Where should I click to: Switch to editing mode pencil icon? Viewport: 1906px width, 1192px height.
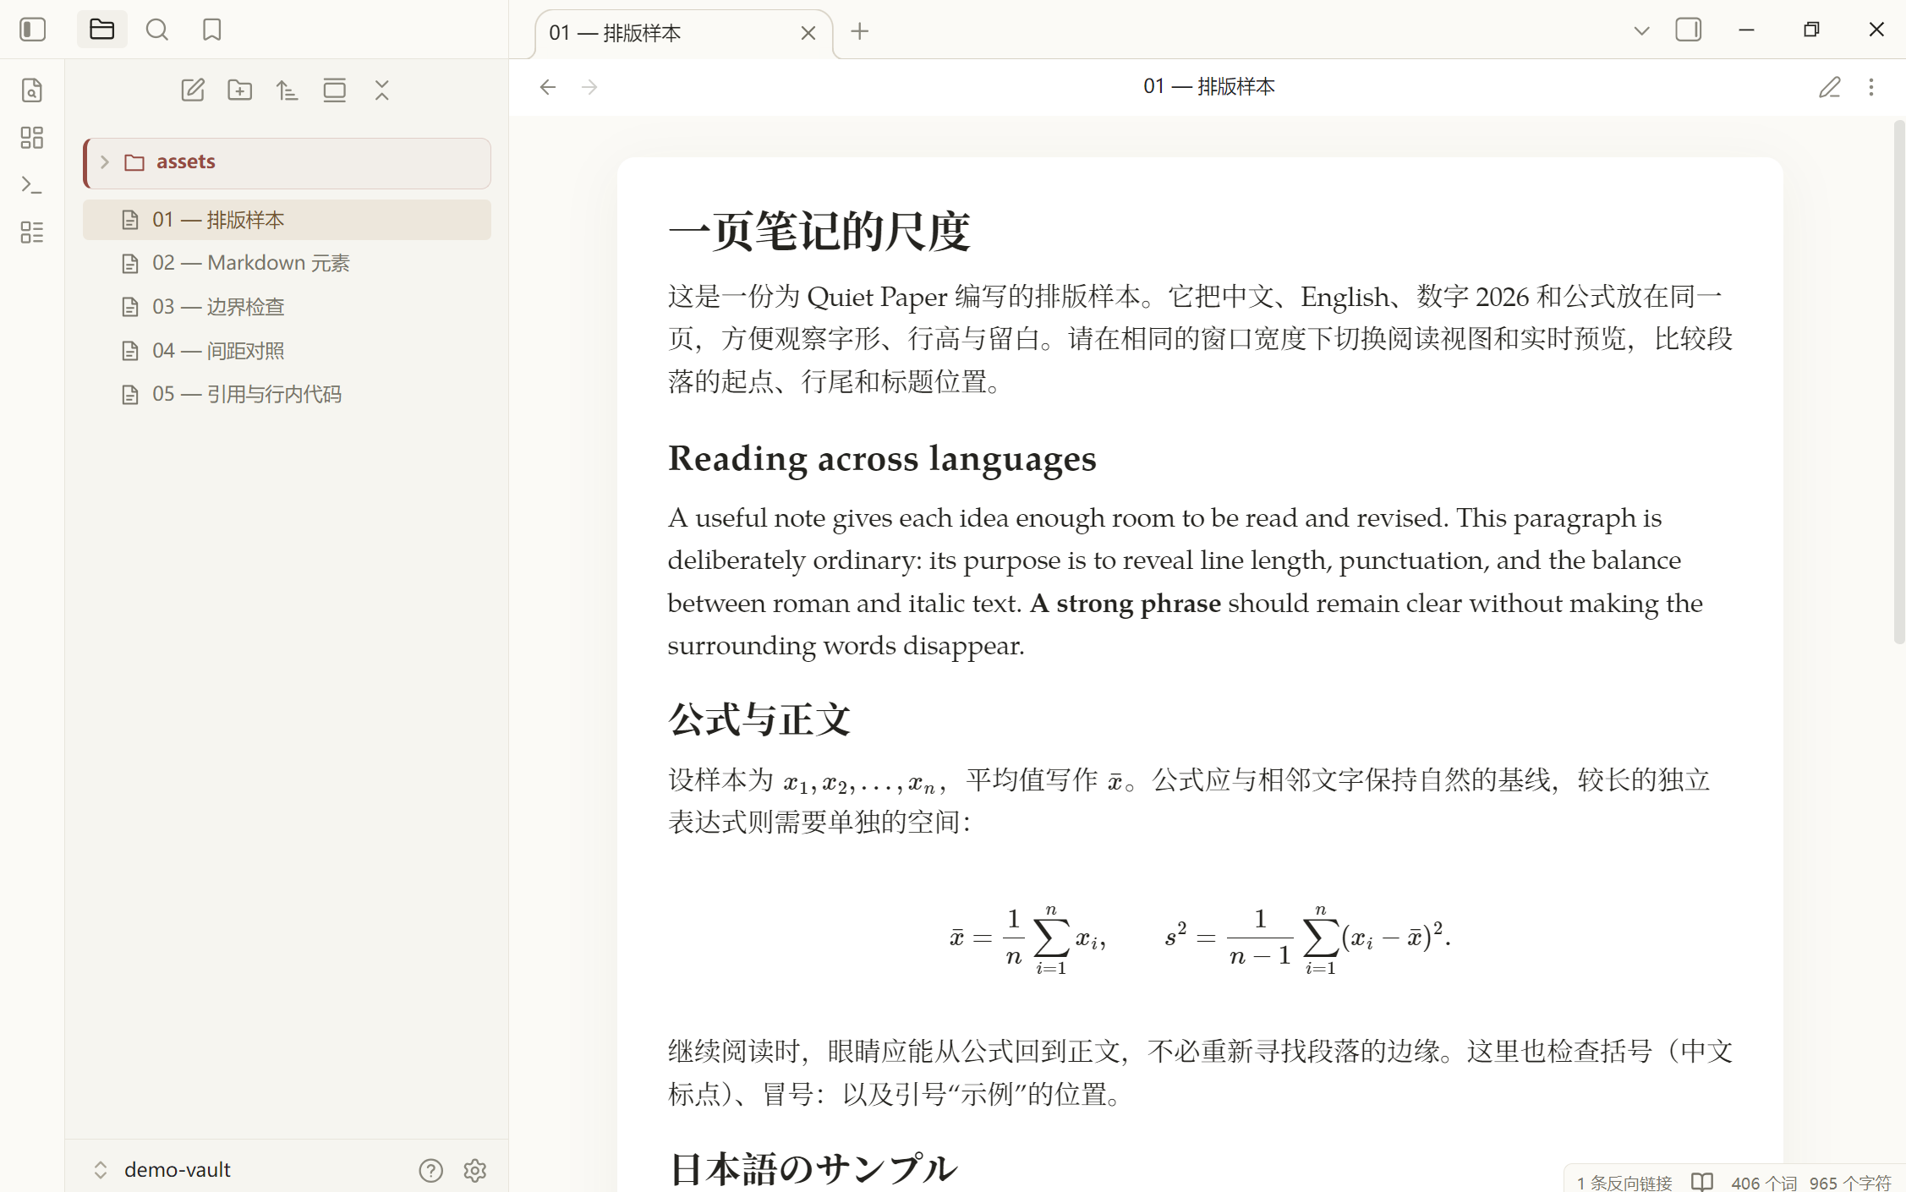point(1830,86)
